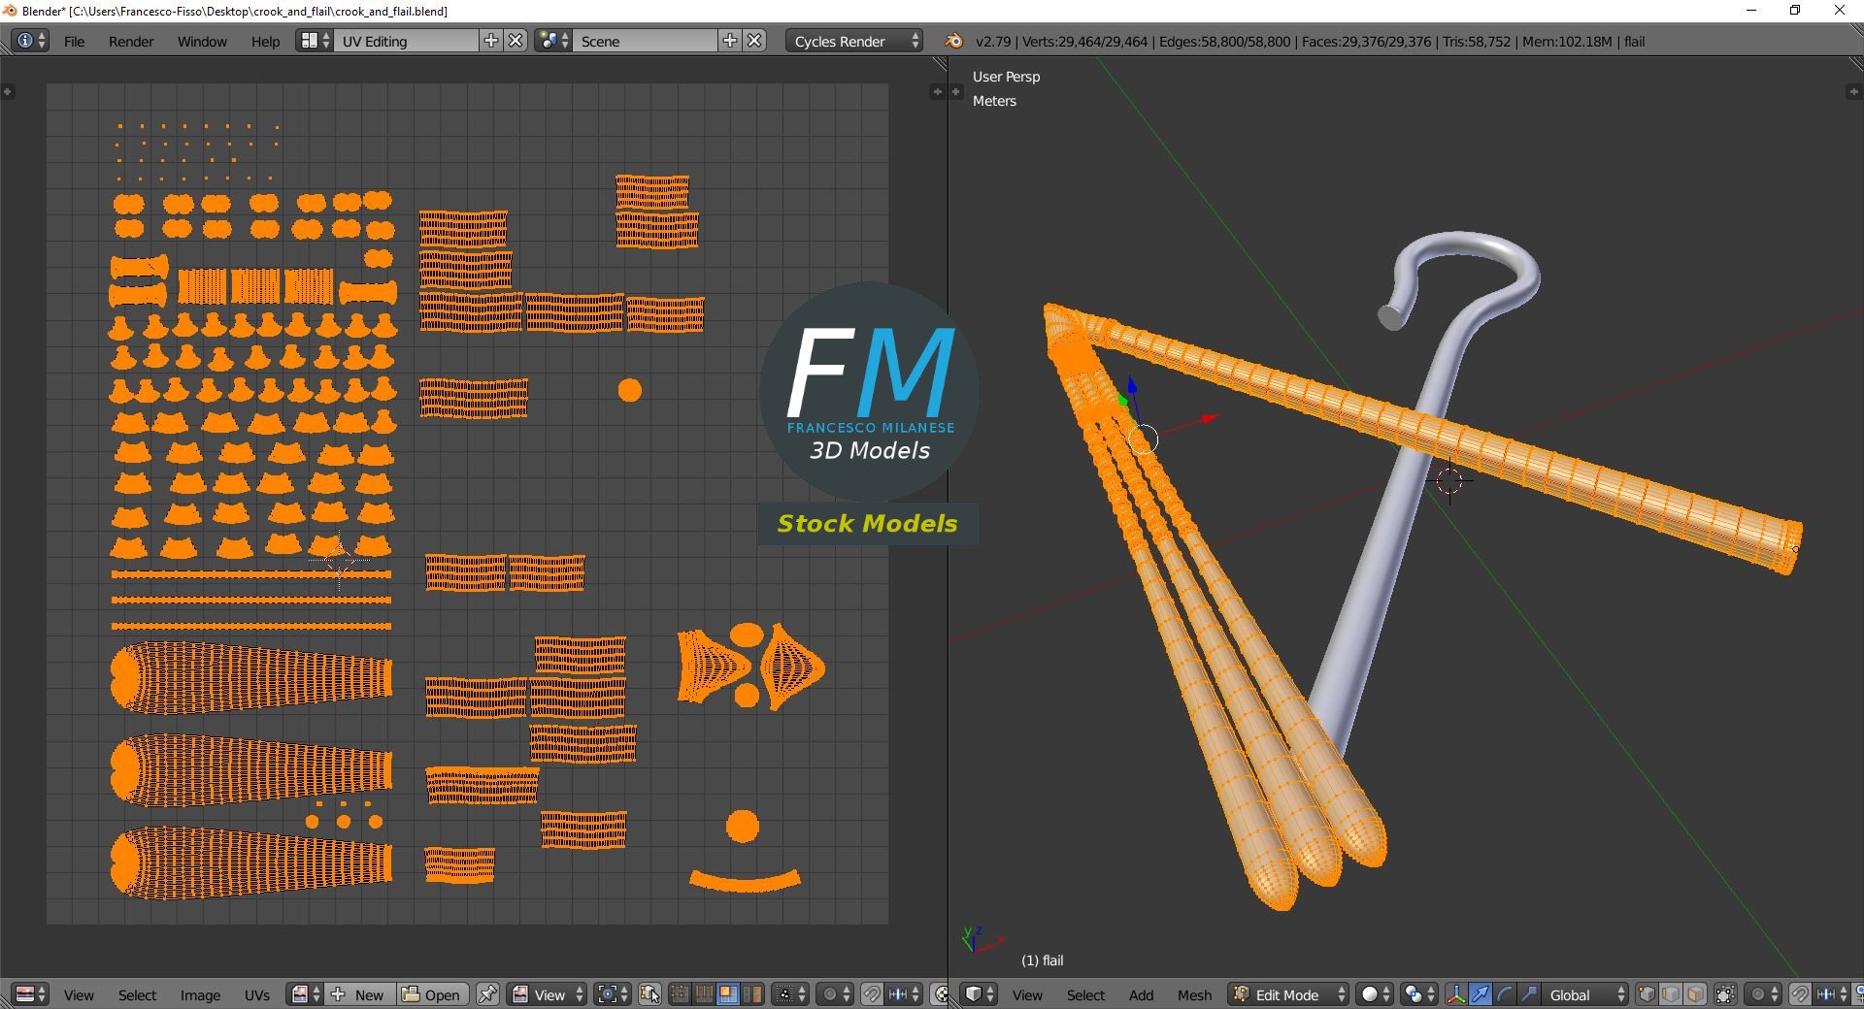Click the UV snapping icon in the UV editor
This screenshot has width=1864, height=1009.
pyautogui.click(x=873, y=994)
